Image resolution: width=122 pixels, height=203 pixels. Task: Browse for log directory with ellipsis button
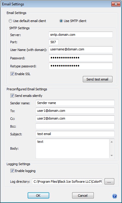109,182
